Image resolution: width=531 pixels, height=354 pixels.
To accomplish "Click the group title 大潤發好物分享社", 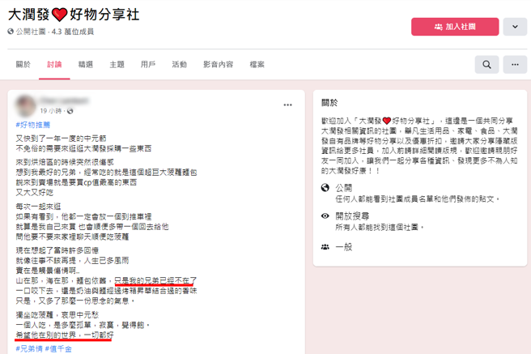I will click(74, 15).
